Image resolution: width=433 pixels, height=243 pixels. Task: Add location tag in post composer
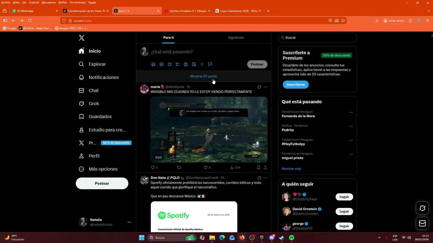point(202,64)
